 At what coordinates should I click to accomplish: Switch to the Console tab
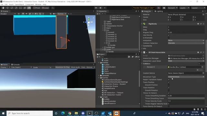[x=15, y=64]
